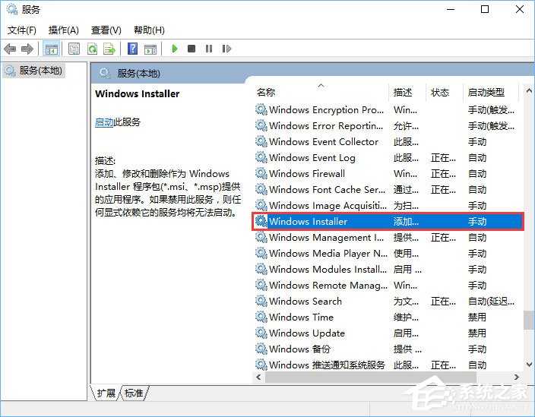The height and width of the screenshot is (417, 535).
Task: Click 添加... description of Windows Installer
Action: pos(406,221)
